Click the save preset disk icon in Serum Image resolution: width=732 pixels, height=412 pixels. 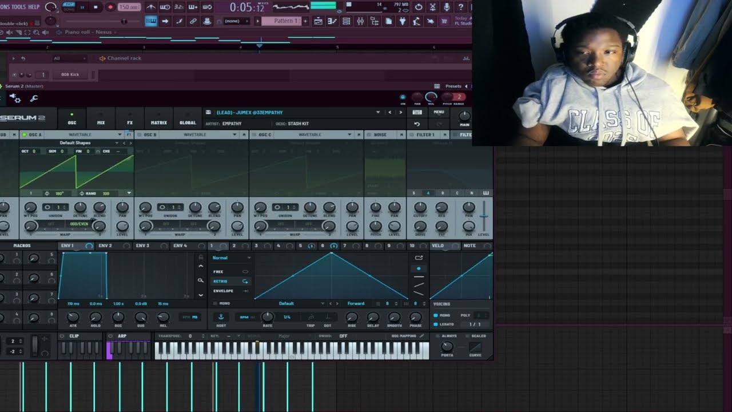click(208, 112)
